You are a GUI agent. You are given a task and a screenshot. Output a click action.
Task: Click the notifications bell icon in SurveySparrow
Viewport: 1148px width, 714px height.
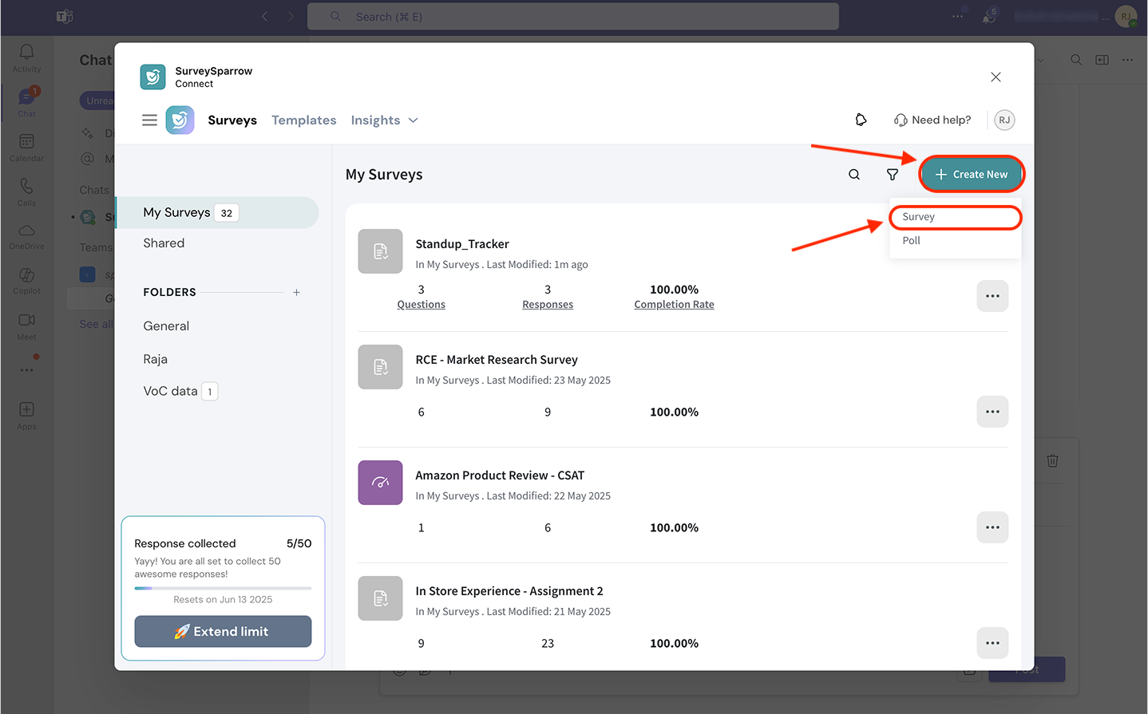point(861,120)
